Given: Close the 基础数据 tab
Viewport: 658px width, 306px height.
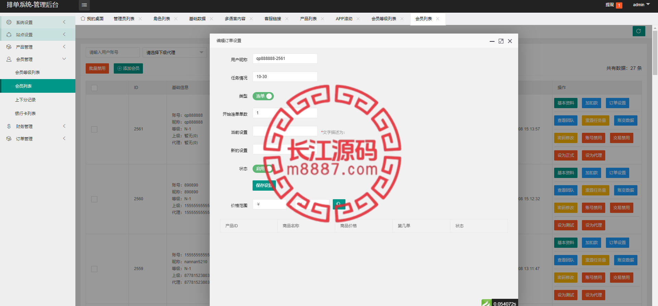Looking at the screenshot, I should (211, 19).
